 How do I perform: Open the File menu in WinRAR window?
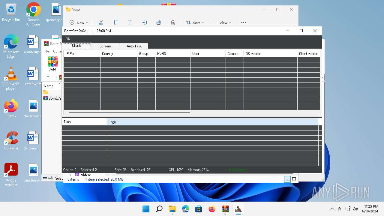[46, 51]
